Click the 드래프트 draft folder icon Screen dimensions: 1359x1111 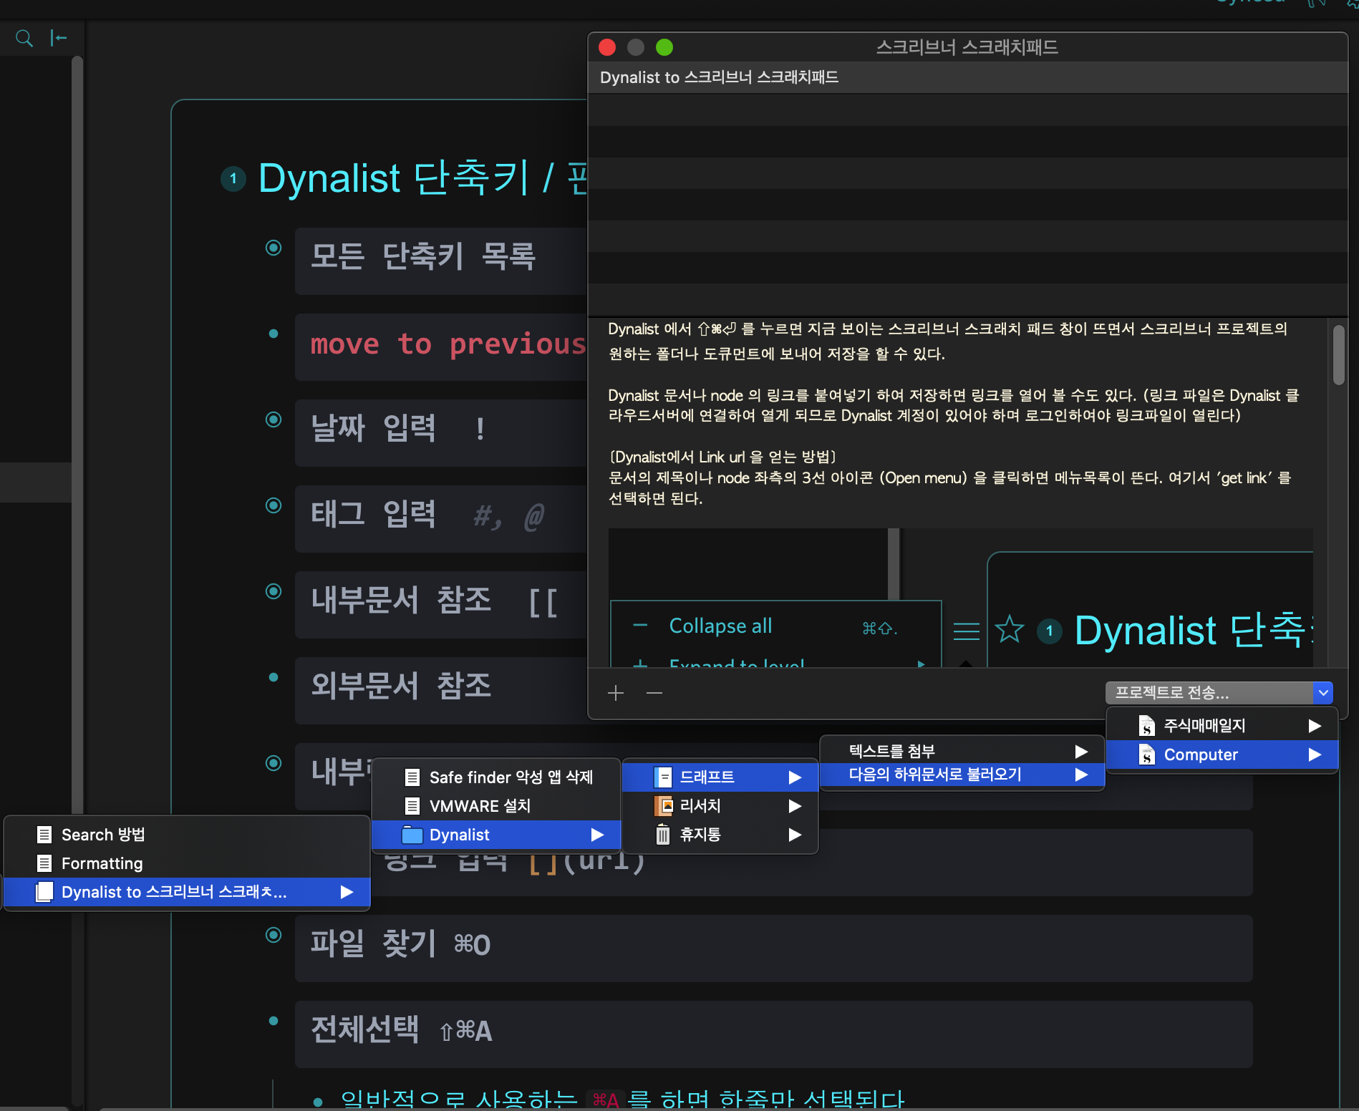click(x=663, y=777)
